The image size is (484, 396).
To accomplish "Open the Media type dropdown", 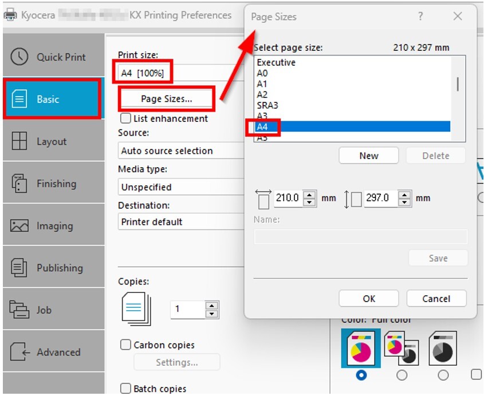I will 181,187.
